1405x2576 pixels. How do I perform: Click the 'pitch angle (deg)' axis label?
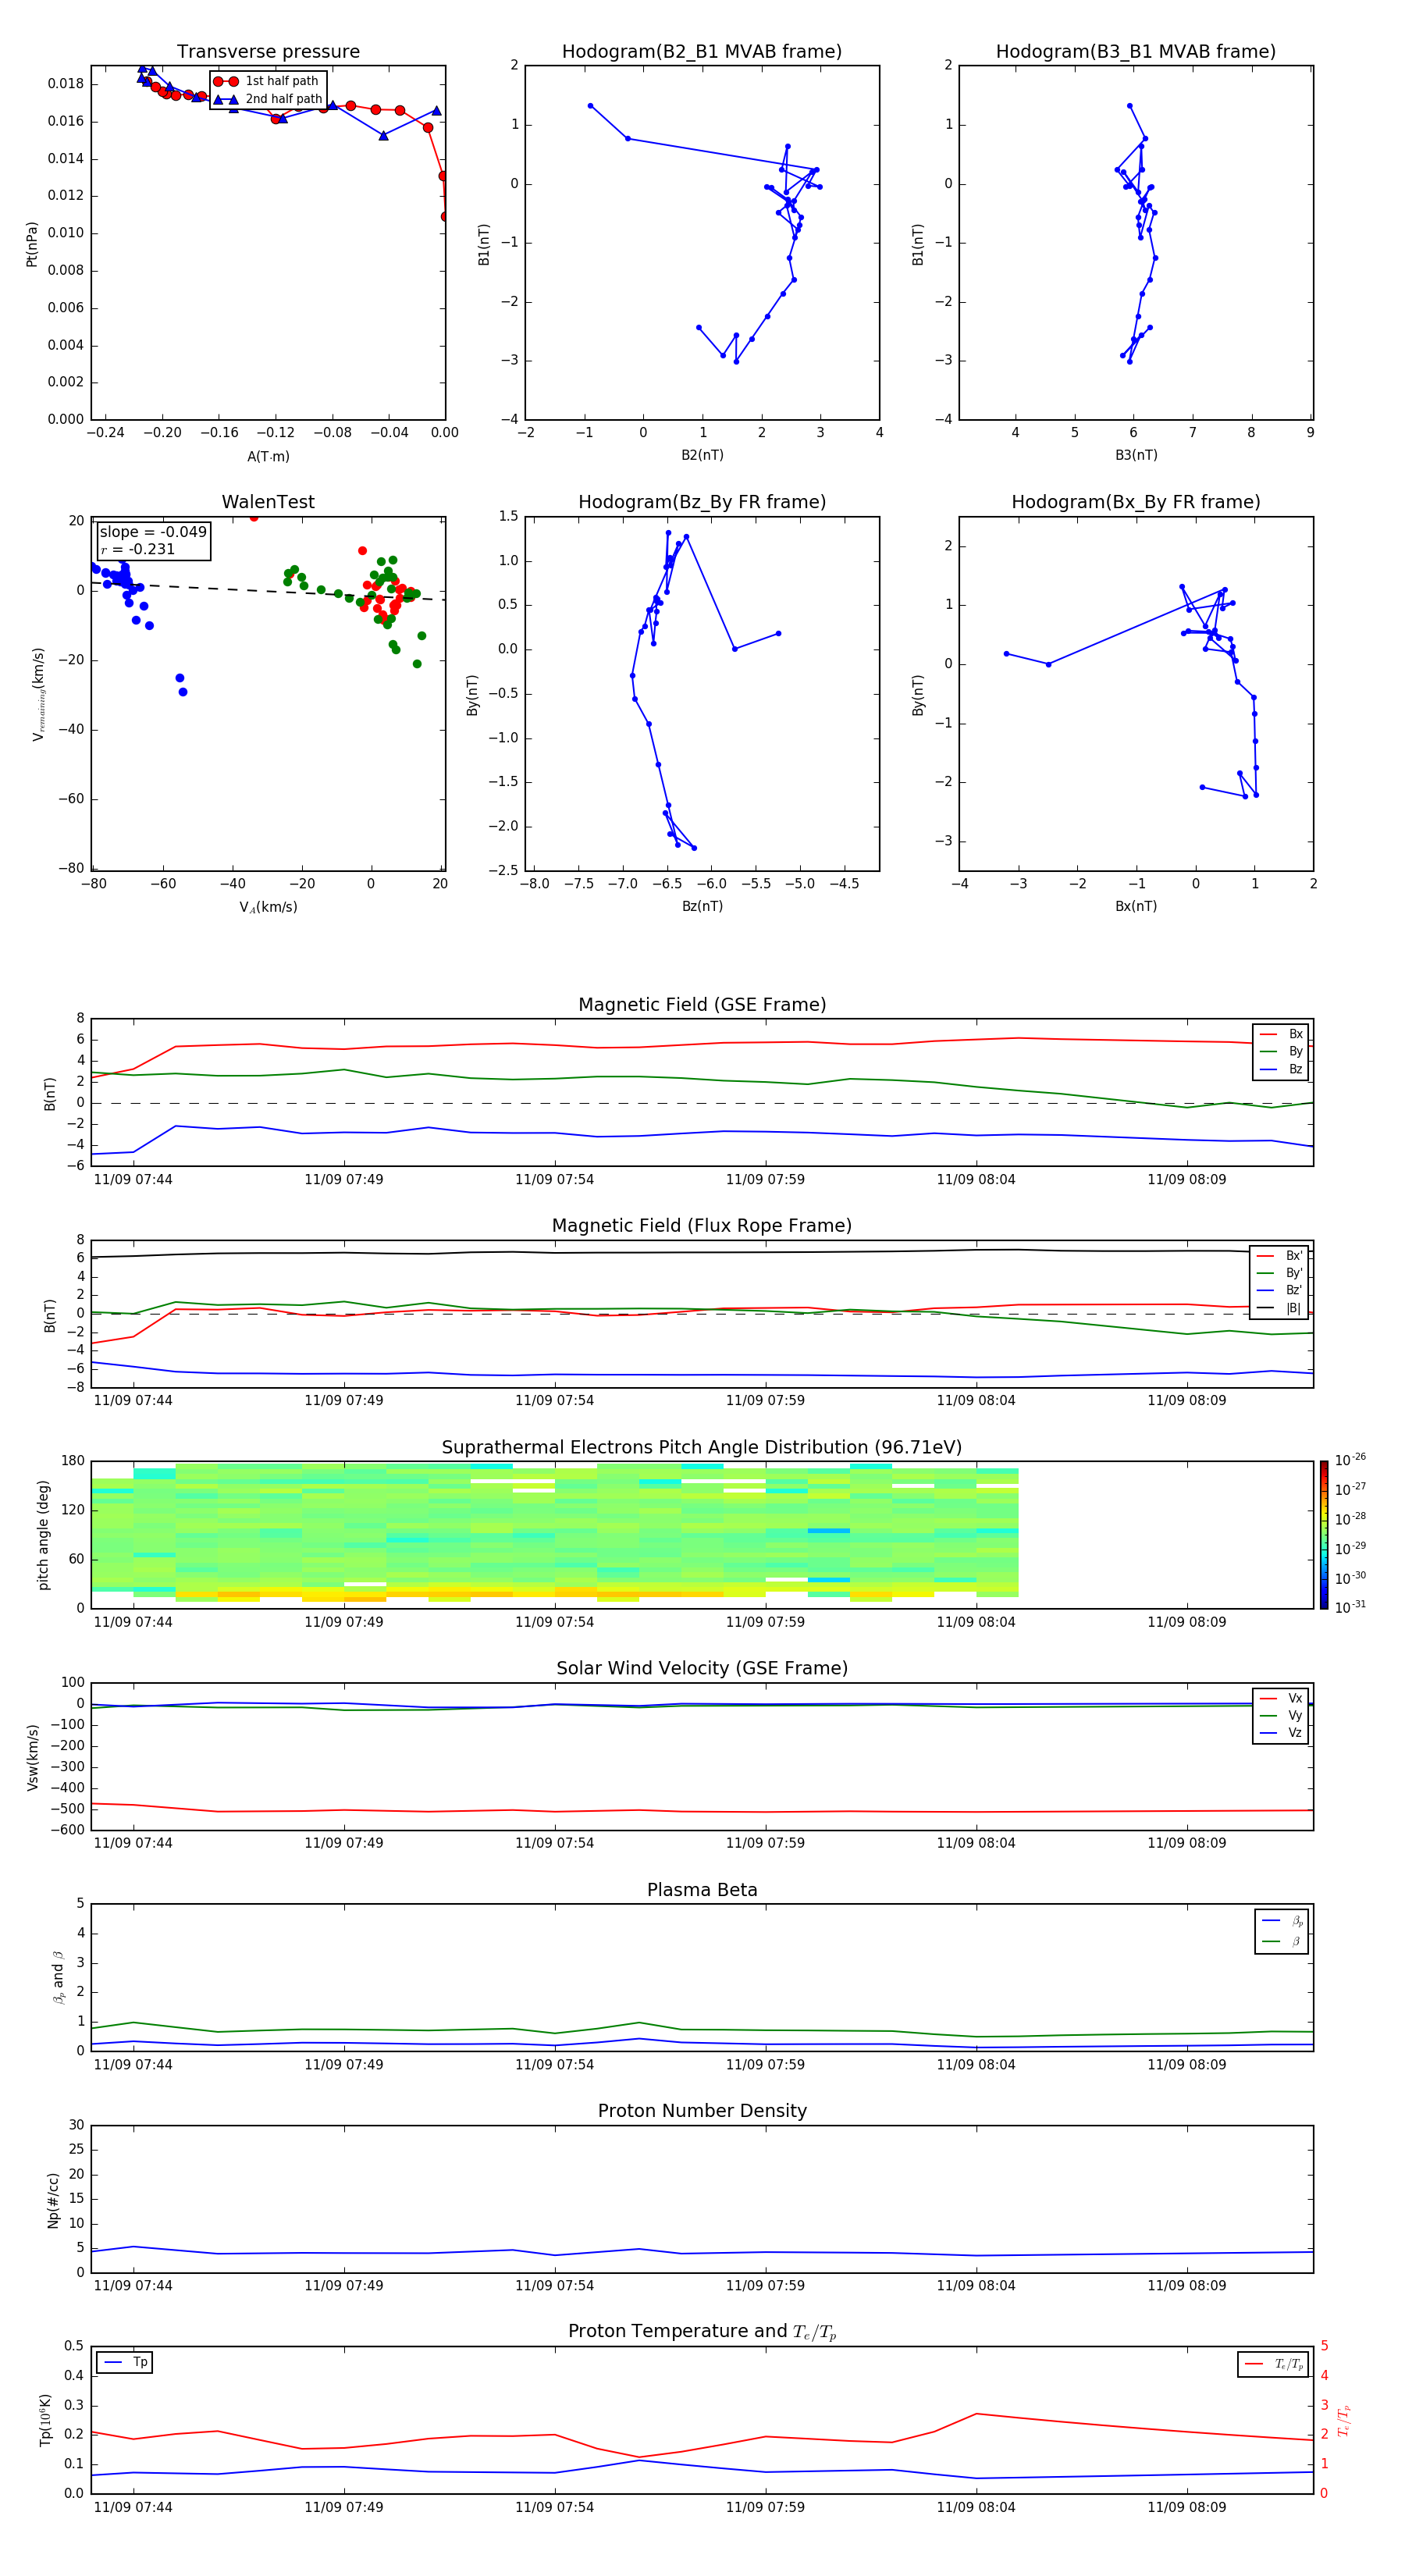pos(44,1535)
